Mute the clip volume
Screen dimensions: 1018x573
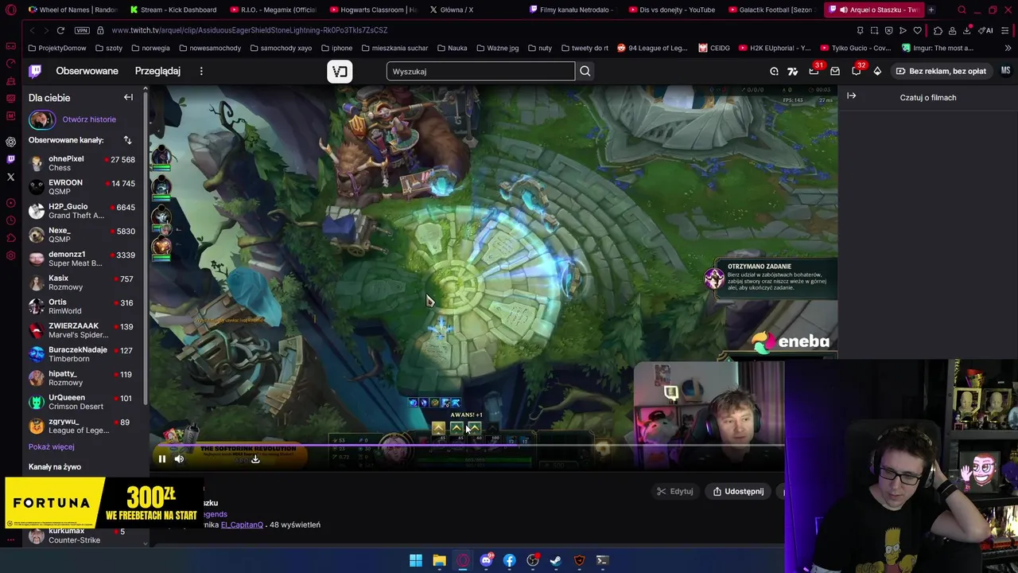pos(179,458)
